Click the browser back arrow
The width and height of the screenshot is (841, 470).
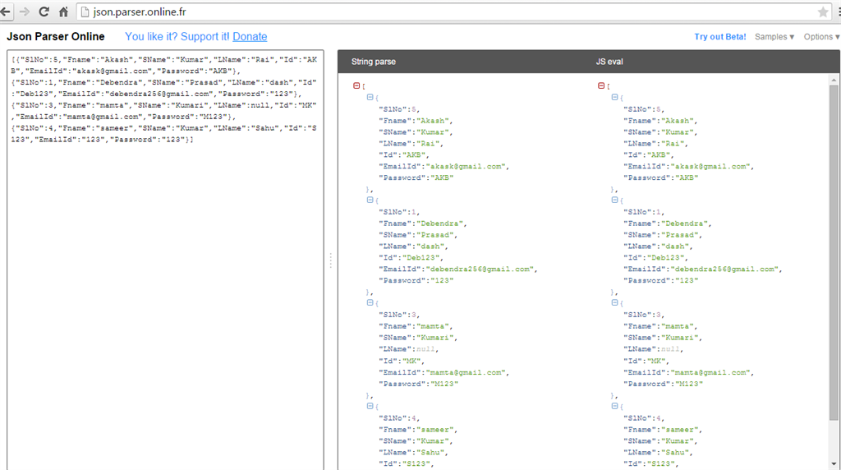7,12
